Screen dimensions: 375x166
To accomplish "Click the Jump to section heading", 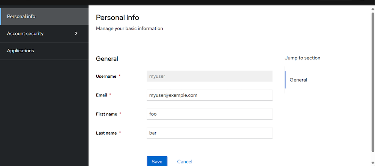I will tap(302, 58).
